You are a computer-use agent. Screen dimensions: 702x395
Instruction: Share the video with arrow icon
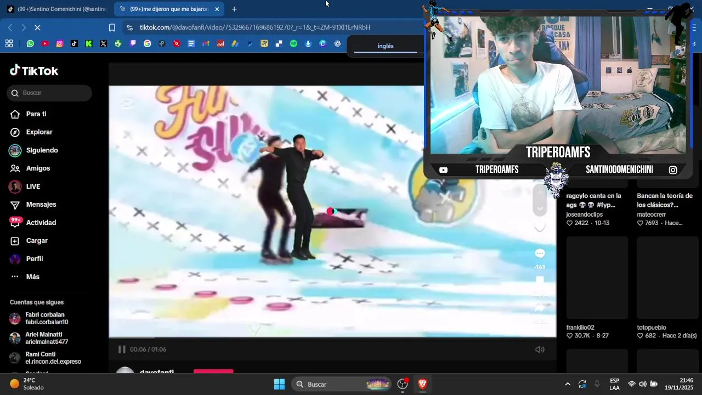[540, 308]
